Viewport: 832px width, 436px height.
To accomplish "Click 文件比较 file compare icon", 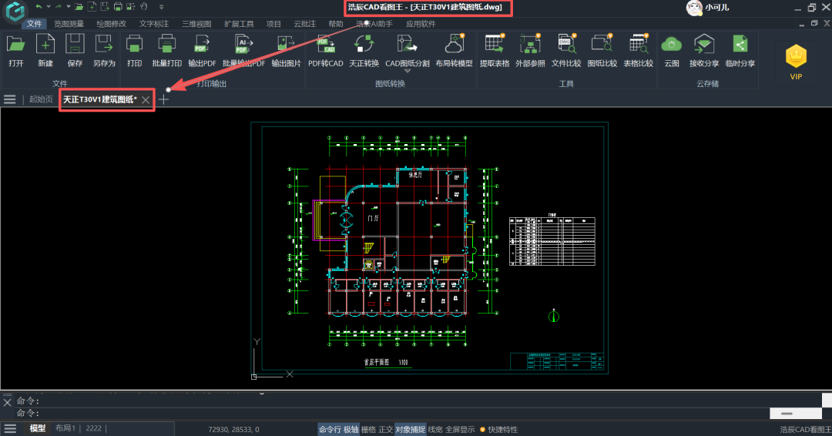I will [566, 45].
